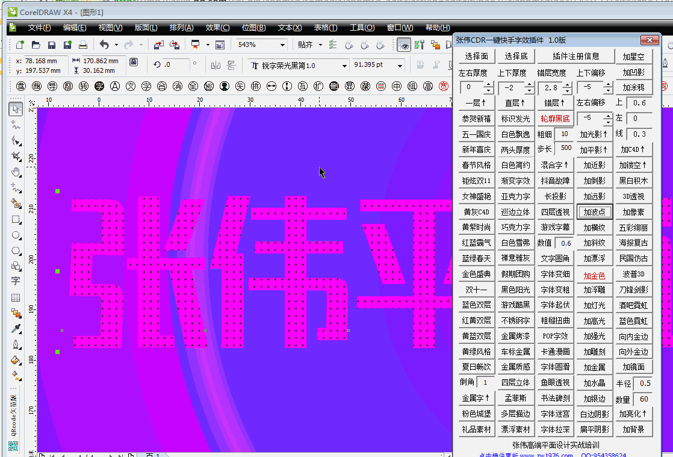Click the 抖音故障 button

tap(555, 181)
